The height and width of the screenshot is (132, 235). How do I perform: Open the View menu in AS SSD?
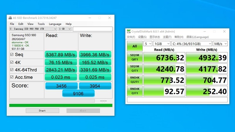(x=31, y=24)
